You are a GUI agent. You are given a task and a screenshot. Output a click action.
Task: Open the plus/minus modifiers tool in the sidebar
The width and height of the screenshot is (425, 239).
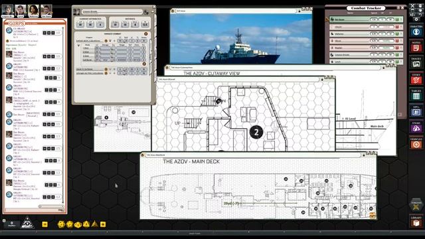413,15
